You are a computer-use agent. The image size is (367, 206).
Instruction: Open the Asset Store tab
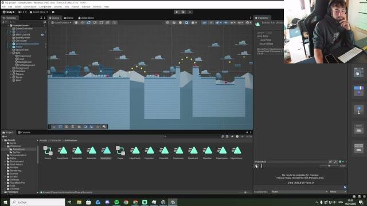[86, 18]
